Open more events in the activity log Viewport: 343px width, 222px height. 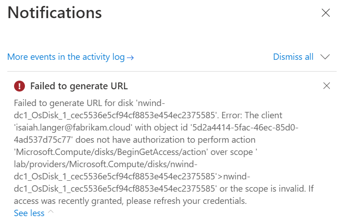66,57
